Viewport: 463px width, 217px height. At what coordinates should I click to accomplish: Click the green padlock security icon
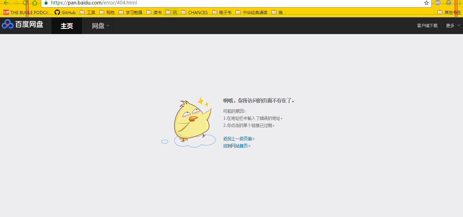point(46,3)
